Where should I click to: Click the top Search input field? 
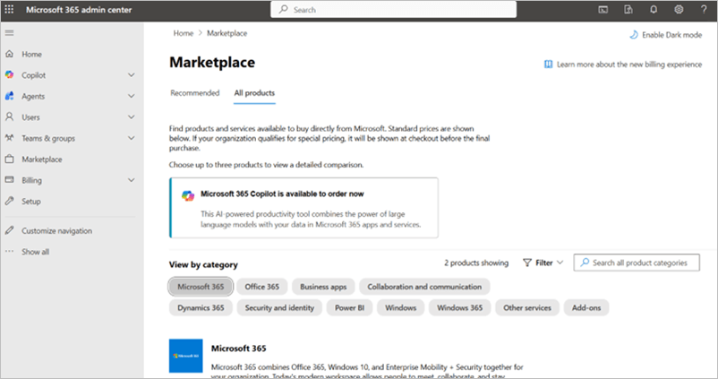point(393,9)
